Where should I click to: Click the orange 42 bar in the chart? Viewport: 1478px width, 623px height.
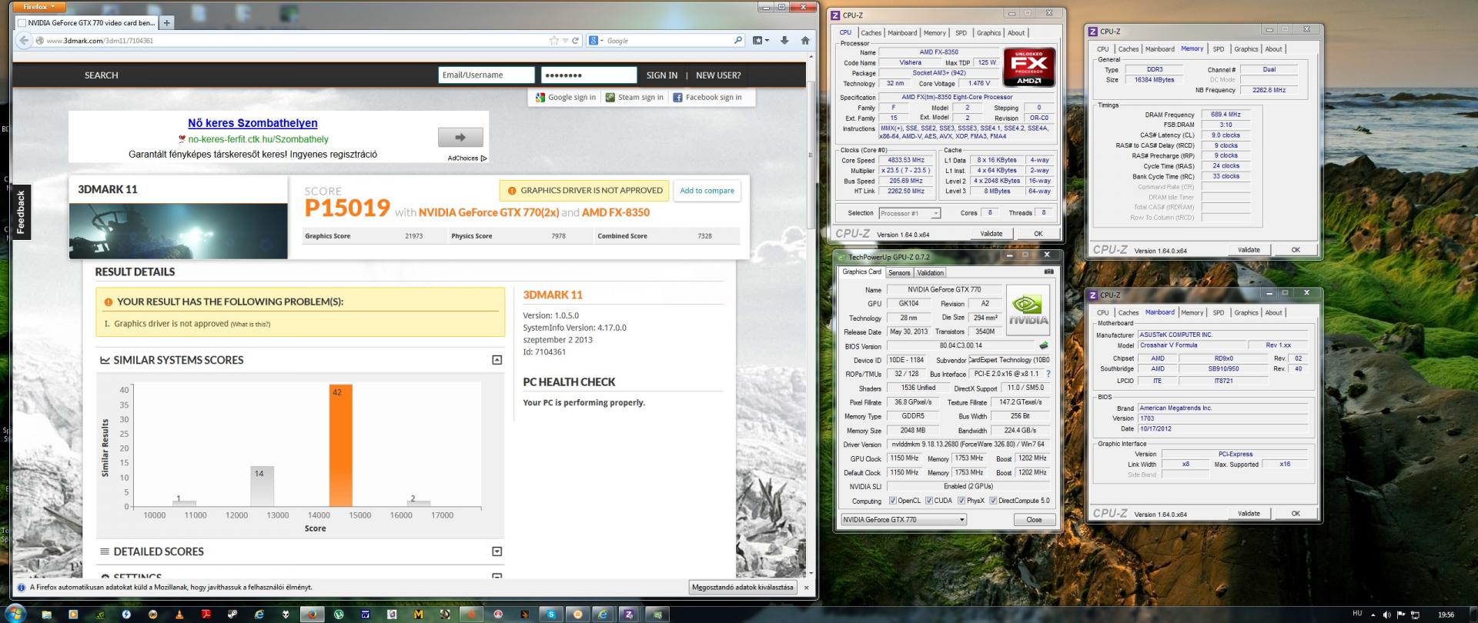[340, 445]
